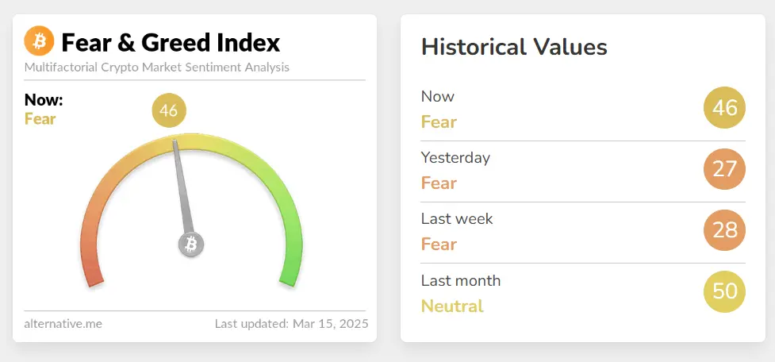Click the Multifactorial Crypto Market Sentiment subtitle
Screen dimensions: 775x362
coord(157,67)
